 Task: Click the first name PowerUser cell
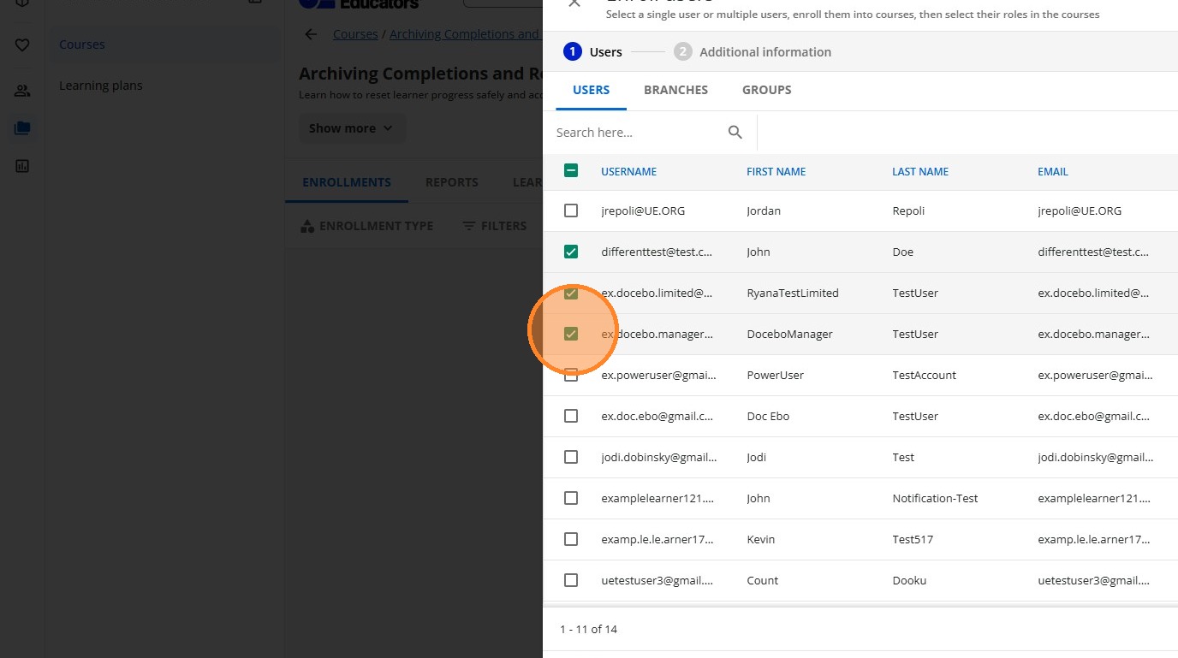(775, 375)
